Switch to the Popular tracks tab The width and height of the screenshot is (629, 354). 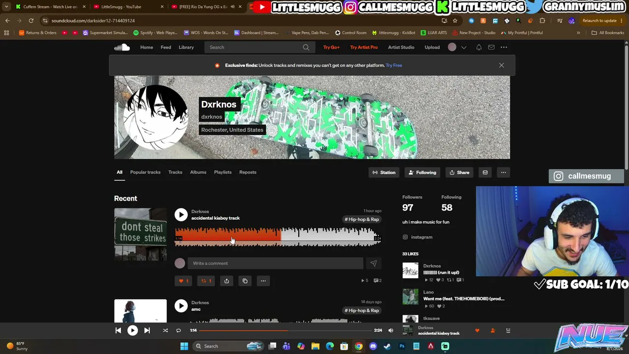(x=145, y=172)
